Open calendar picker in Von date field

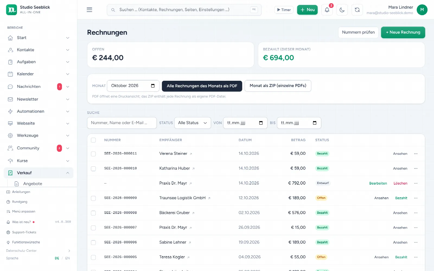[261, 123]
